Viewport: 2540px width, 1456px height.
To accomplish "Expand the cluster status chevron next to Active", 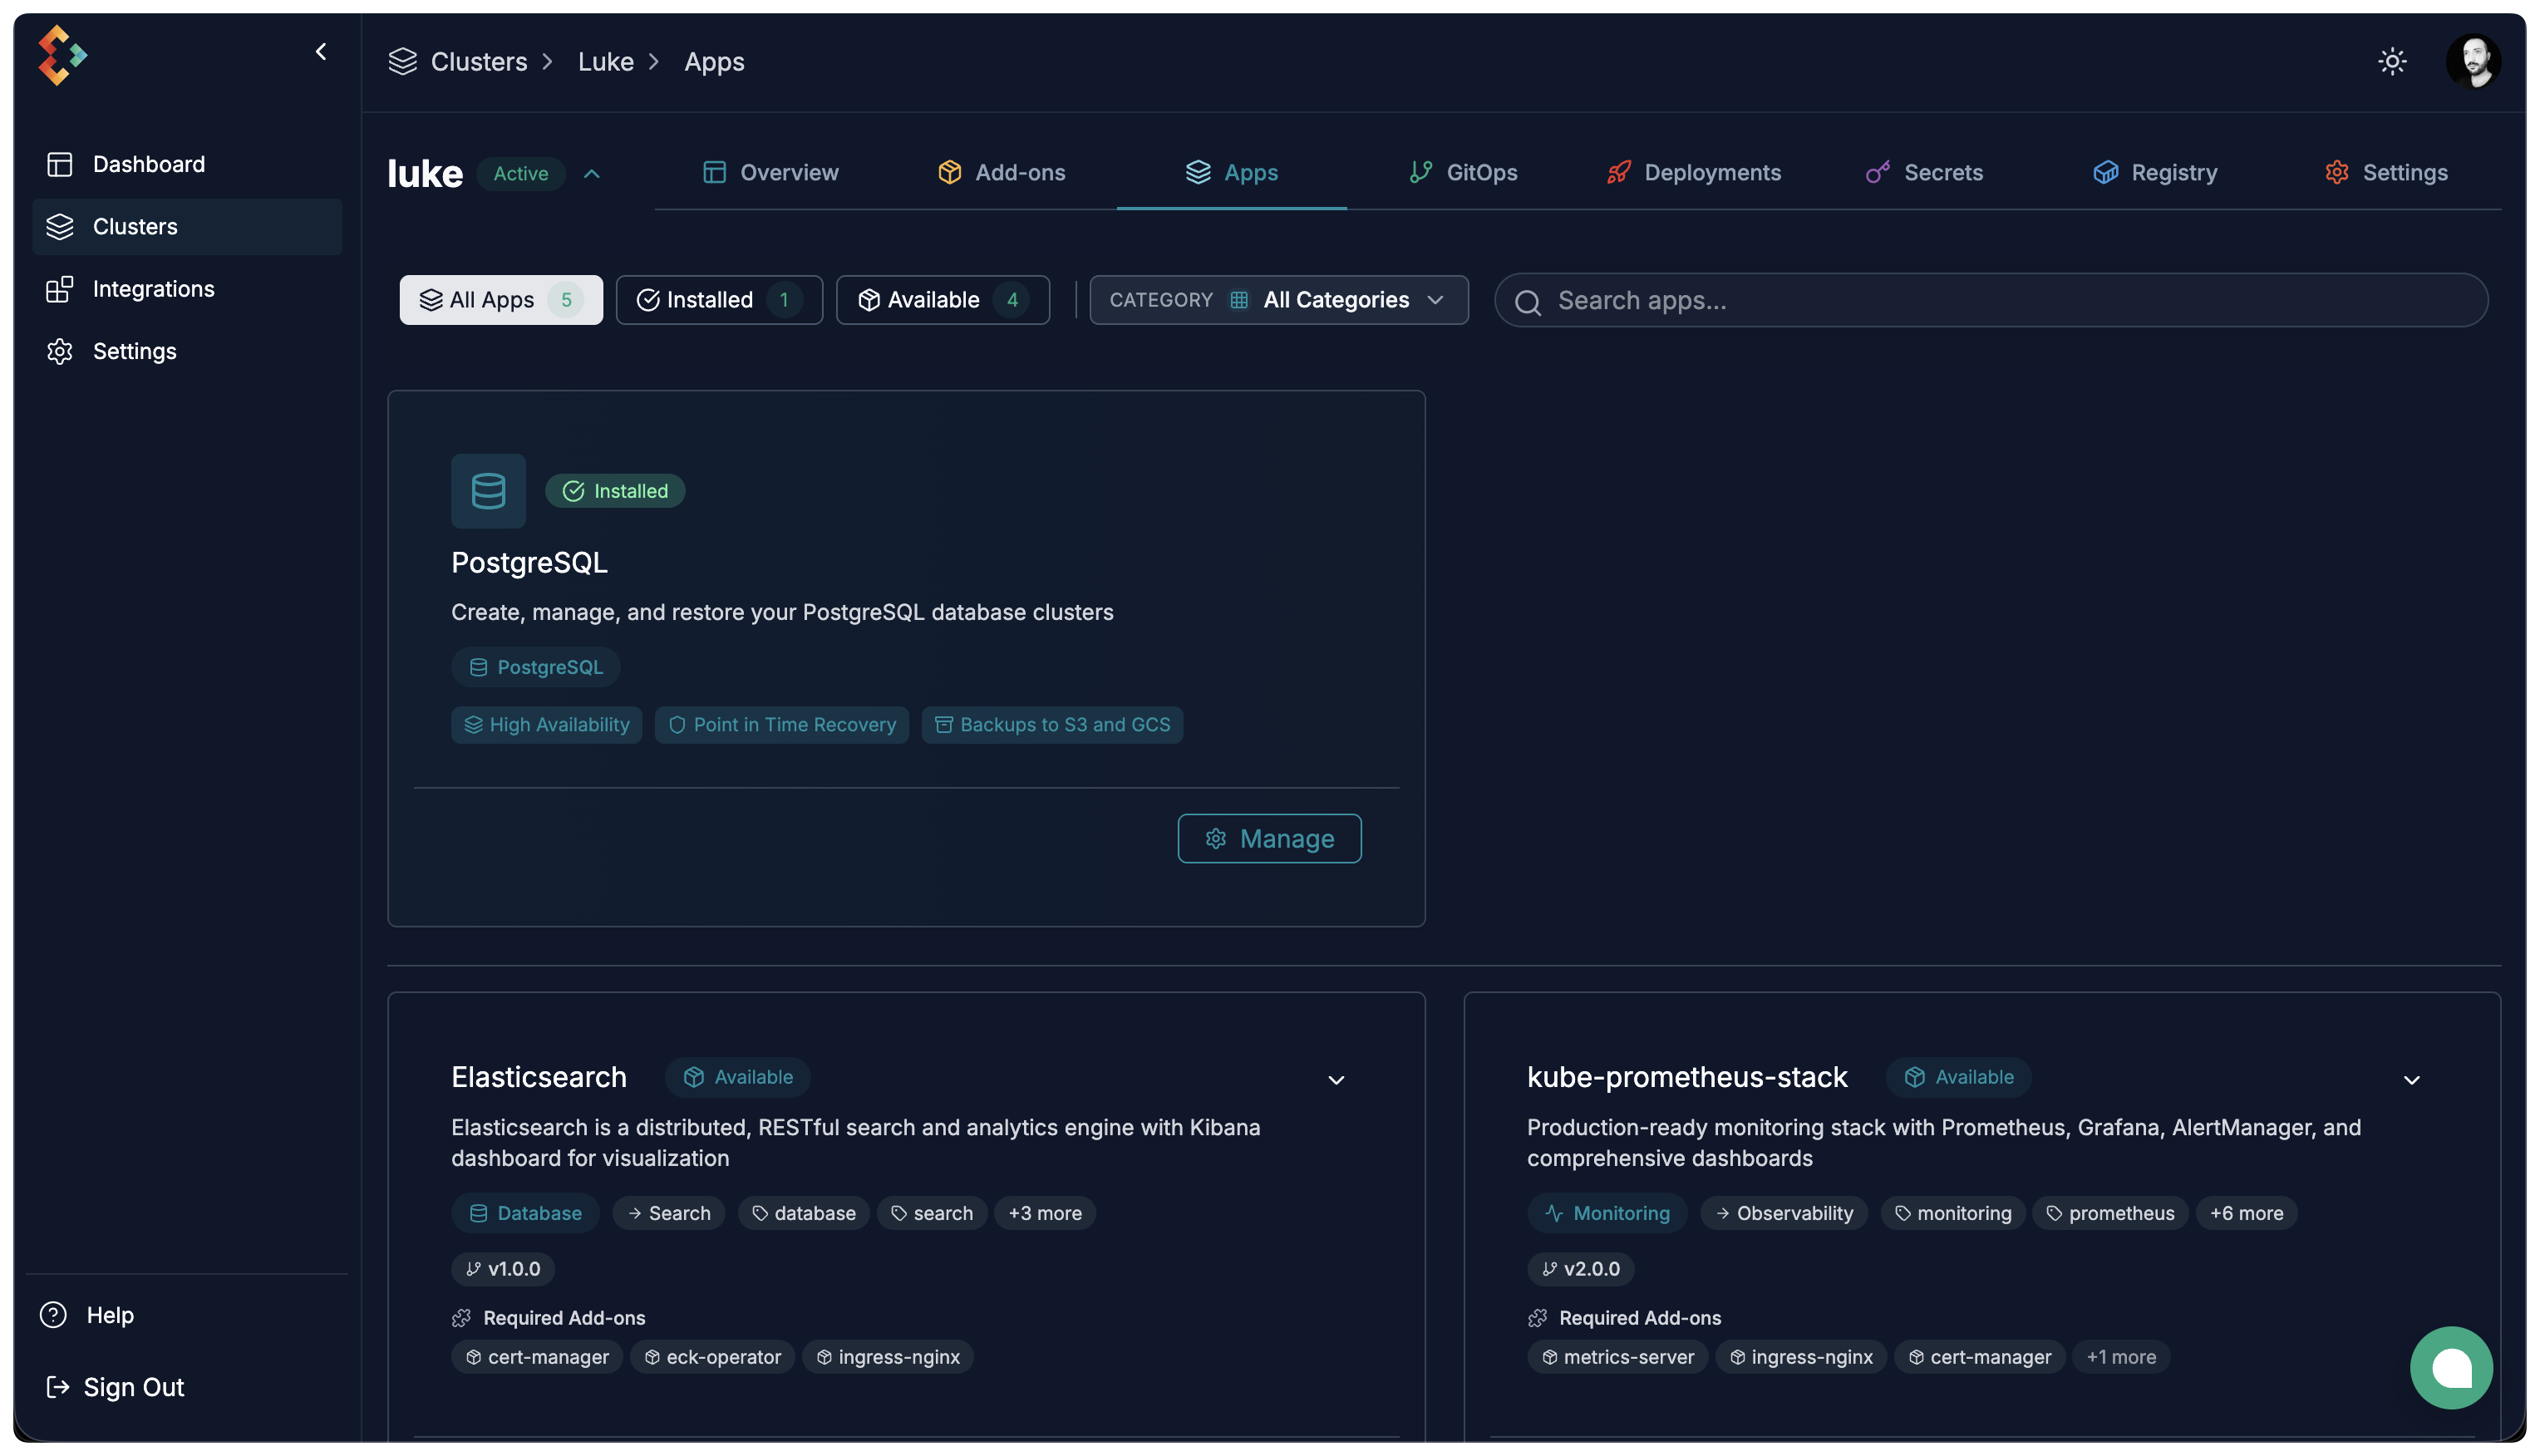I will tap(591, 174).
